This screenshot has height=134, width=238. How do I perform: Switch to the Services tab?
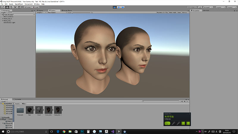pos(206,10)
